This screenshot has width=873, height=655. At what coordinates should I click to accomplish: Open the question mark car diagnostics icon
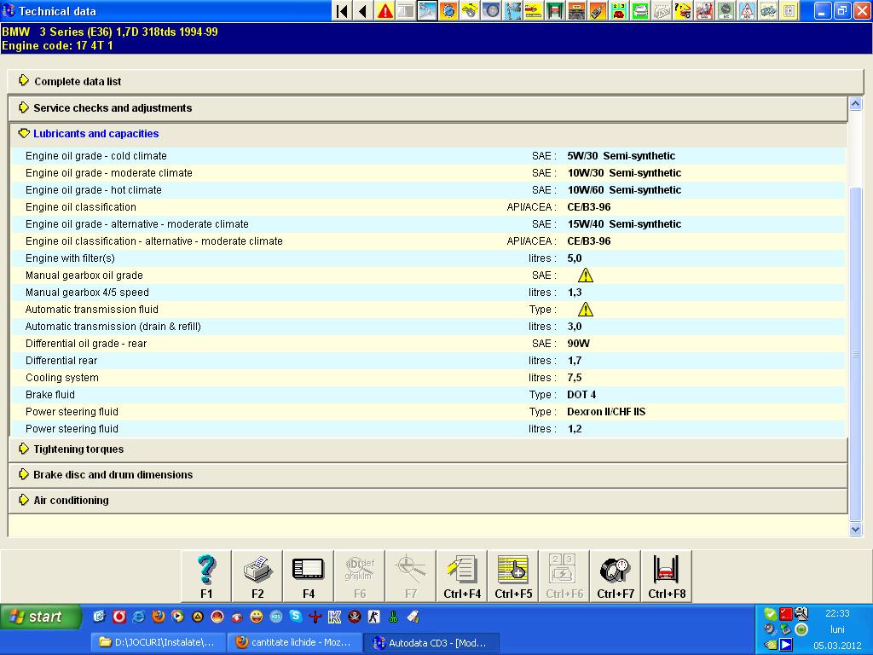(683, 11)
